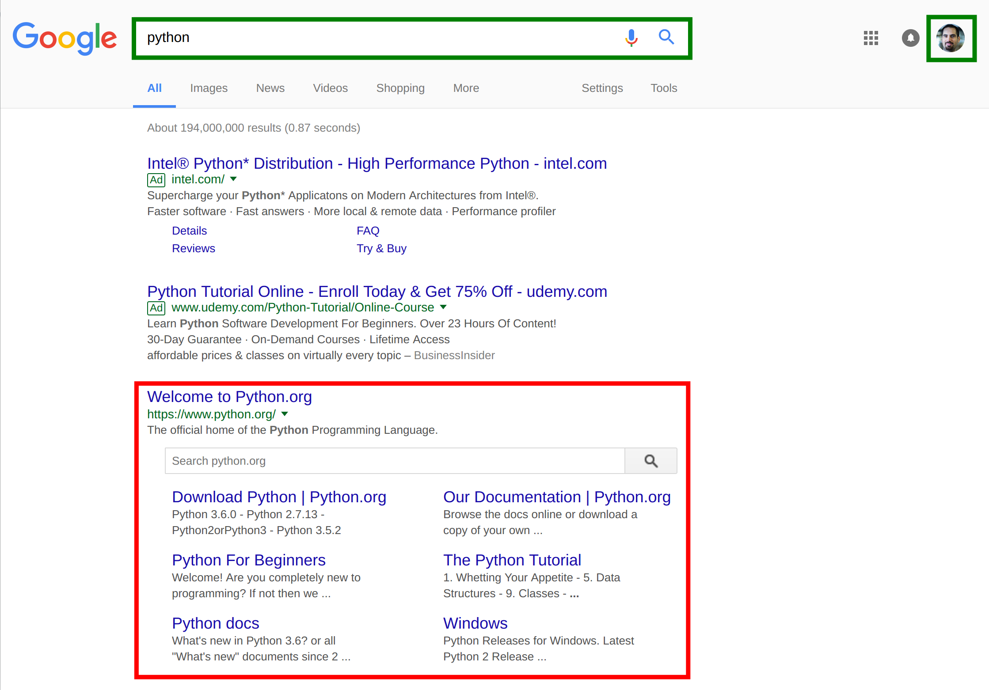The height and width of the screenshot is (690, 989).
Task: Expand the python.org URL dropdown arrow
Action: click(x=285, y=414)
